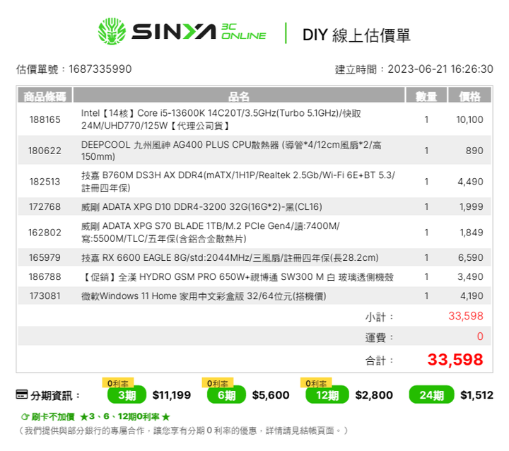Screen dimensions: 509x451
Task: Click the 0利率 tag above 3期
Action: click(118, 383)
